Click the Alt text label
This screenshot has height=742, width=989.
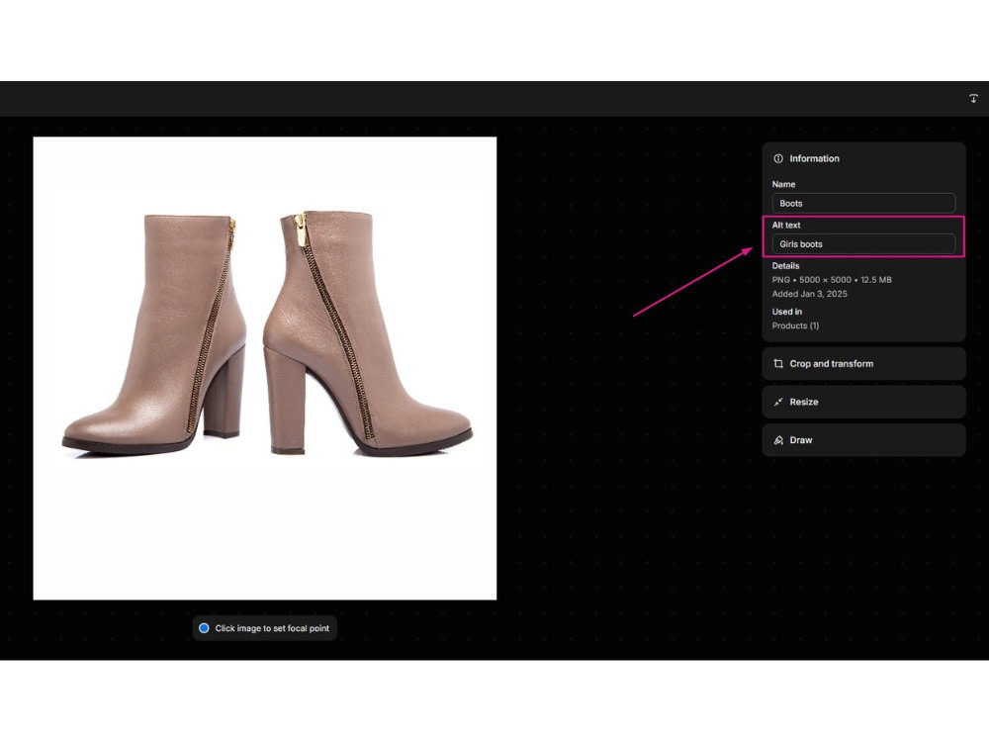(x=786, y=226)
